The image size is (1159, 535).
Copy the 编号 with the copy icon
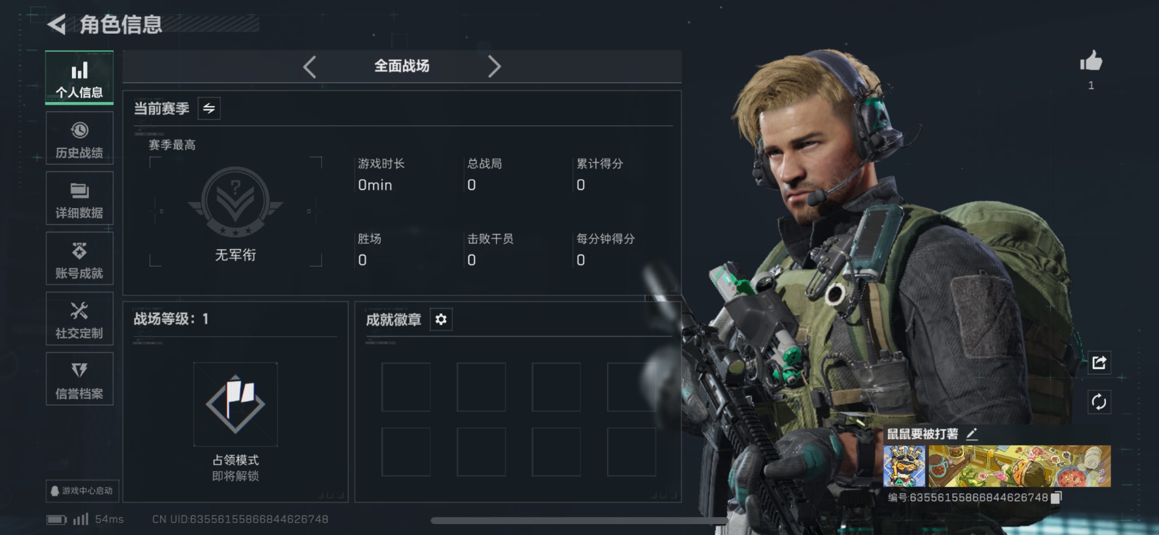pos(1056,498)
